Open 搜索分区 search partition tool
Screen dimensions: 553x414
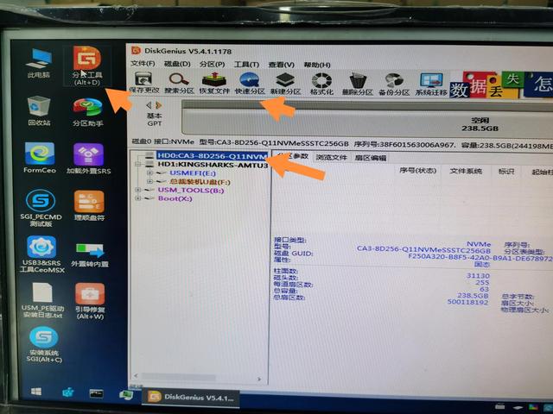(179, 83)
